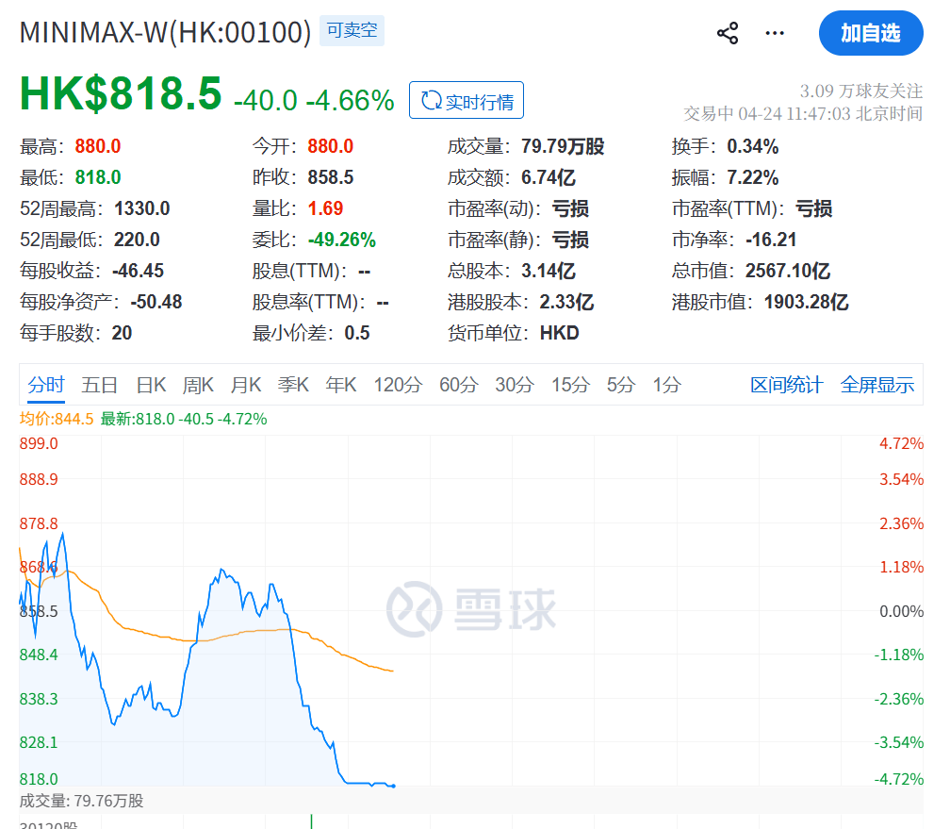Image resolution: width=950 pixels, height=829 pixels.
Task: Click 全屏显示 to view fullscreen
Action: pos(876,385)
